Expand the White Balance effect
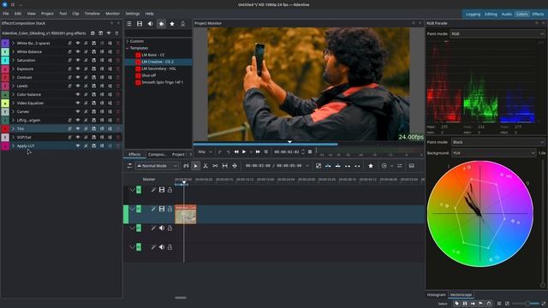 pyautogui.click(x=14, y=51)
